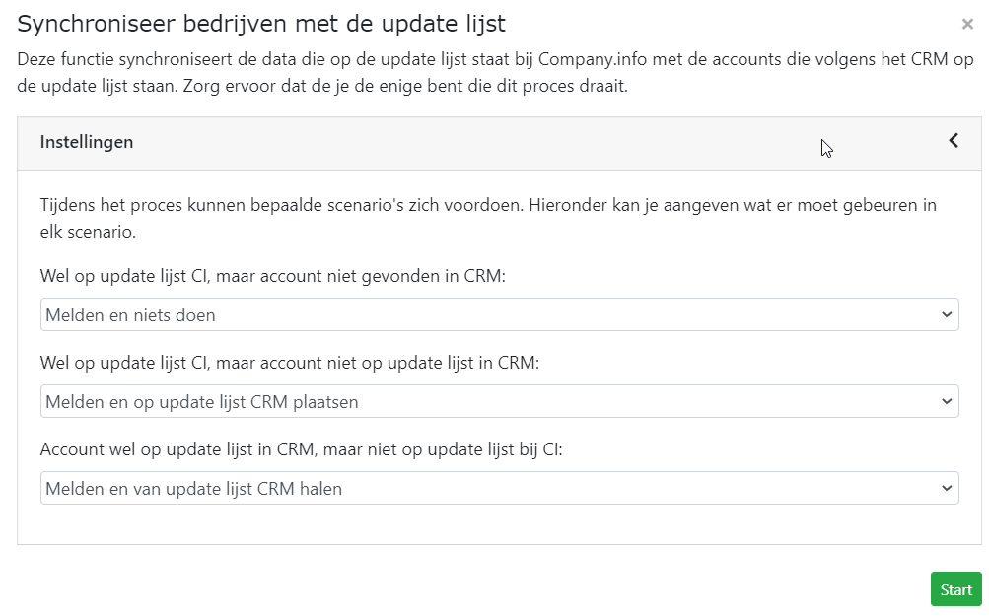Click the dialog title "Synchroniseer bedrijven met de update lijst"
This screenshot has height=616, width=989.
coord(261,23)
